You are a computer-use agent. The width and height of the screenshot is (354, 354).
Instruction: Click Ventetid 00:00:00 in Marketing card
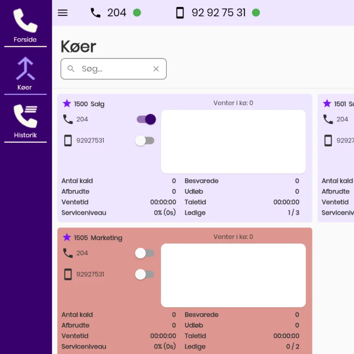(x=163, y=336)
